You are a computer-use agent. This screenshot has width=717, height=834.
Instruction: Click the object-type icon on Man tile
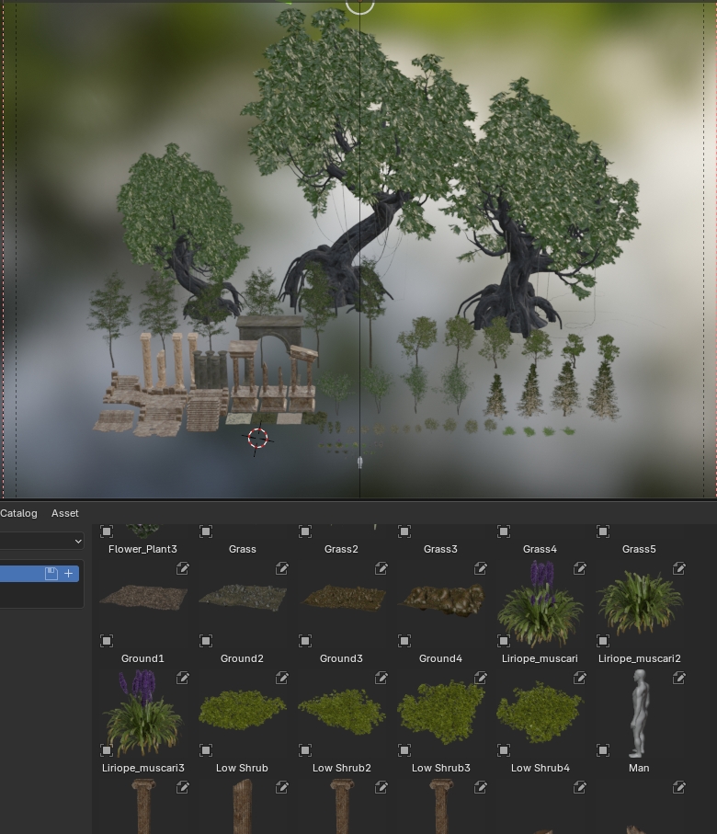point(603,750)
